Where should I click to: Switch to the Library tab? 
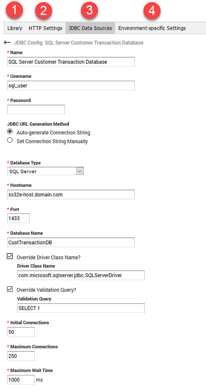15,28
